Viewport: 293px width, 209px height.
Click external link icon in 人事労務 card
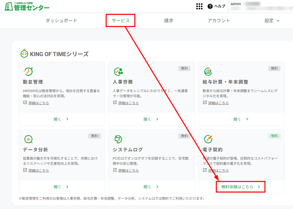tap(115, 102)
